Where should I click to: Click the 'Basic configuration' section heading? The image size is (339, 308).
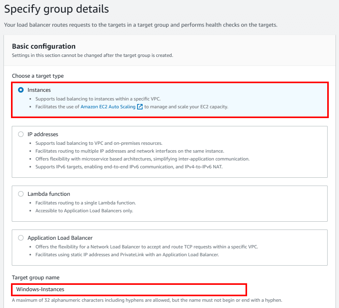click(44, 46)
